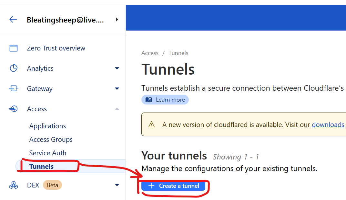Image resolution: width=346 pixels, height=200 pixels.
Task: Click the Learn more button
Action: point(165,100)
